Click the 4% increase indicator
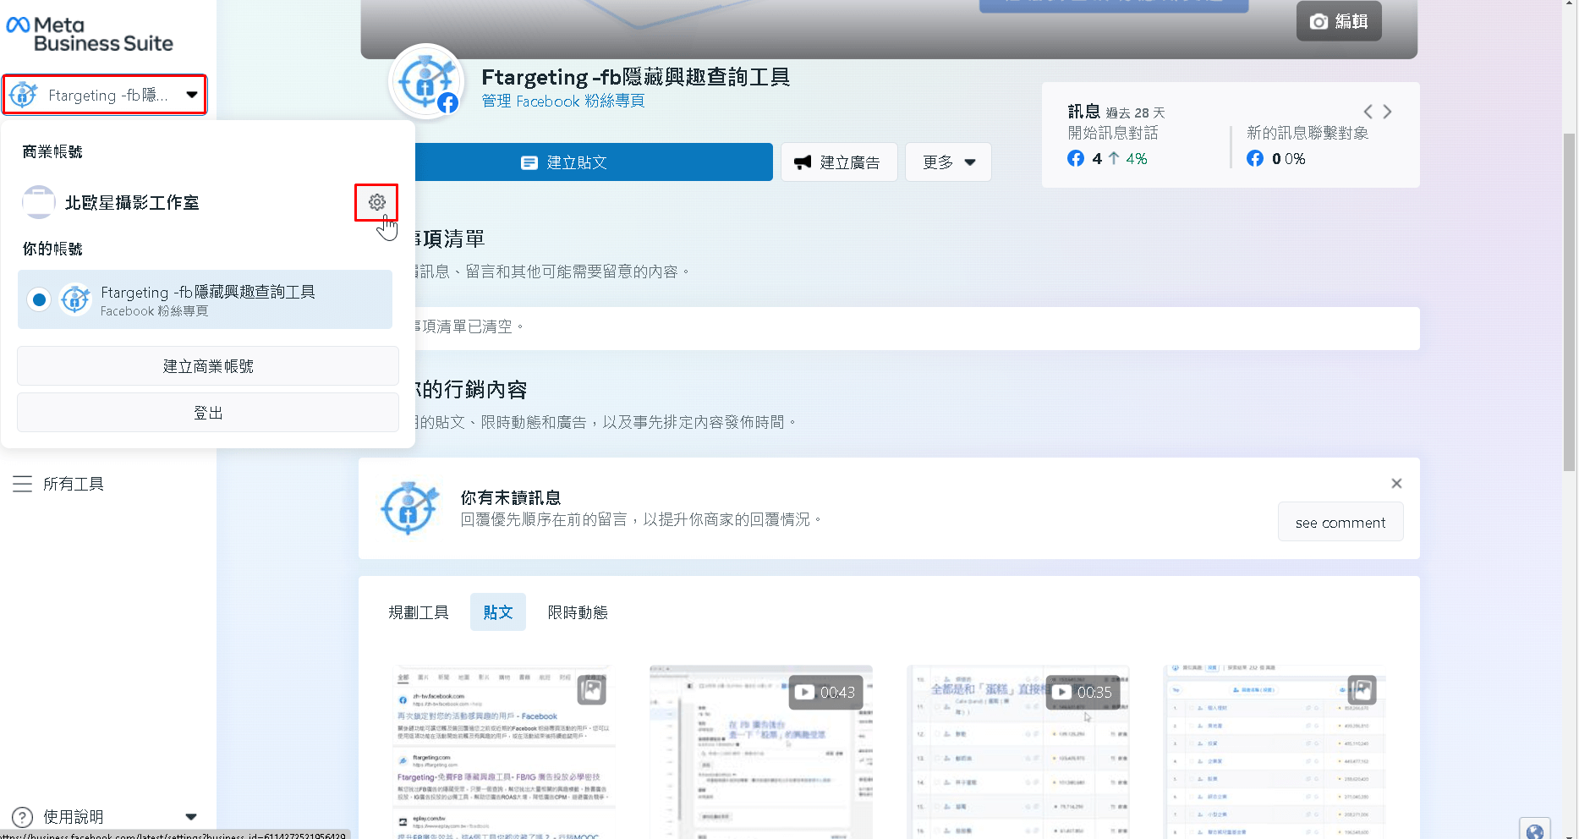This screenshot has height=839, width=1579. pyautogui.click(x=1127, y=158)
